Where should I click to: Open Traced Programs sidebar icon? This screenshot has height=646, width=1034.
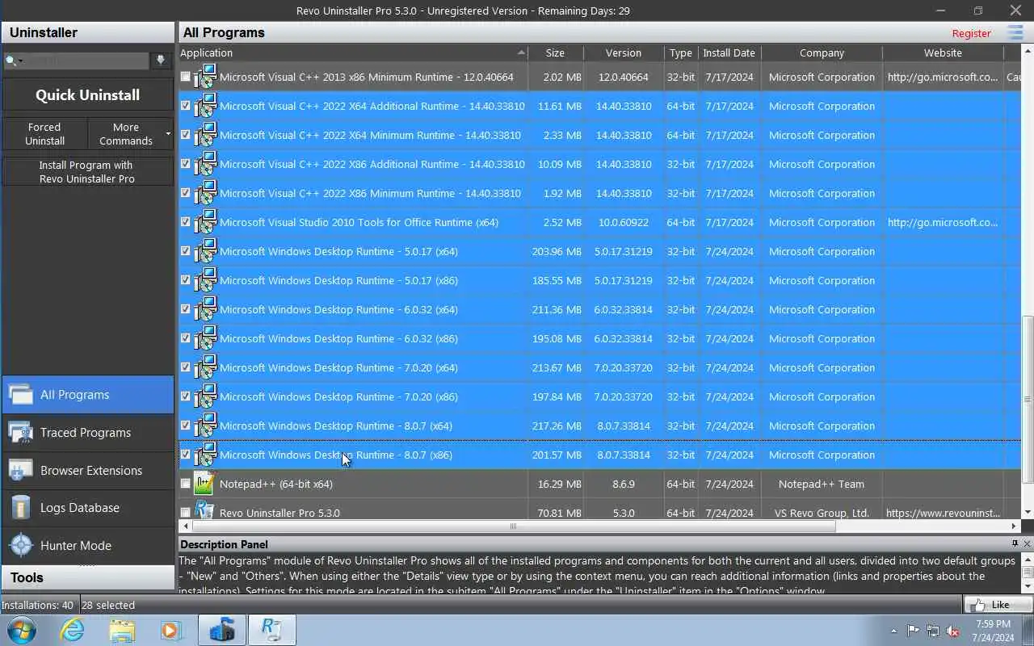21,433
